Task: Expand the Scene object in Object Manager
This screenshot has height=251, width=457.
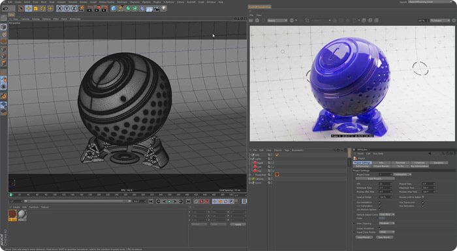Action: (x=250, y=183)
